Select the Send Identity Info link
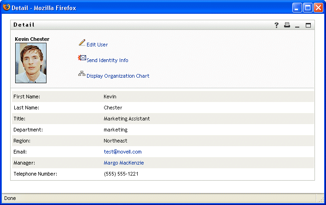 tap(107, 60)
